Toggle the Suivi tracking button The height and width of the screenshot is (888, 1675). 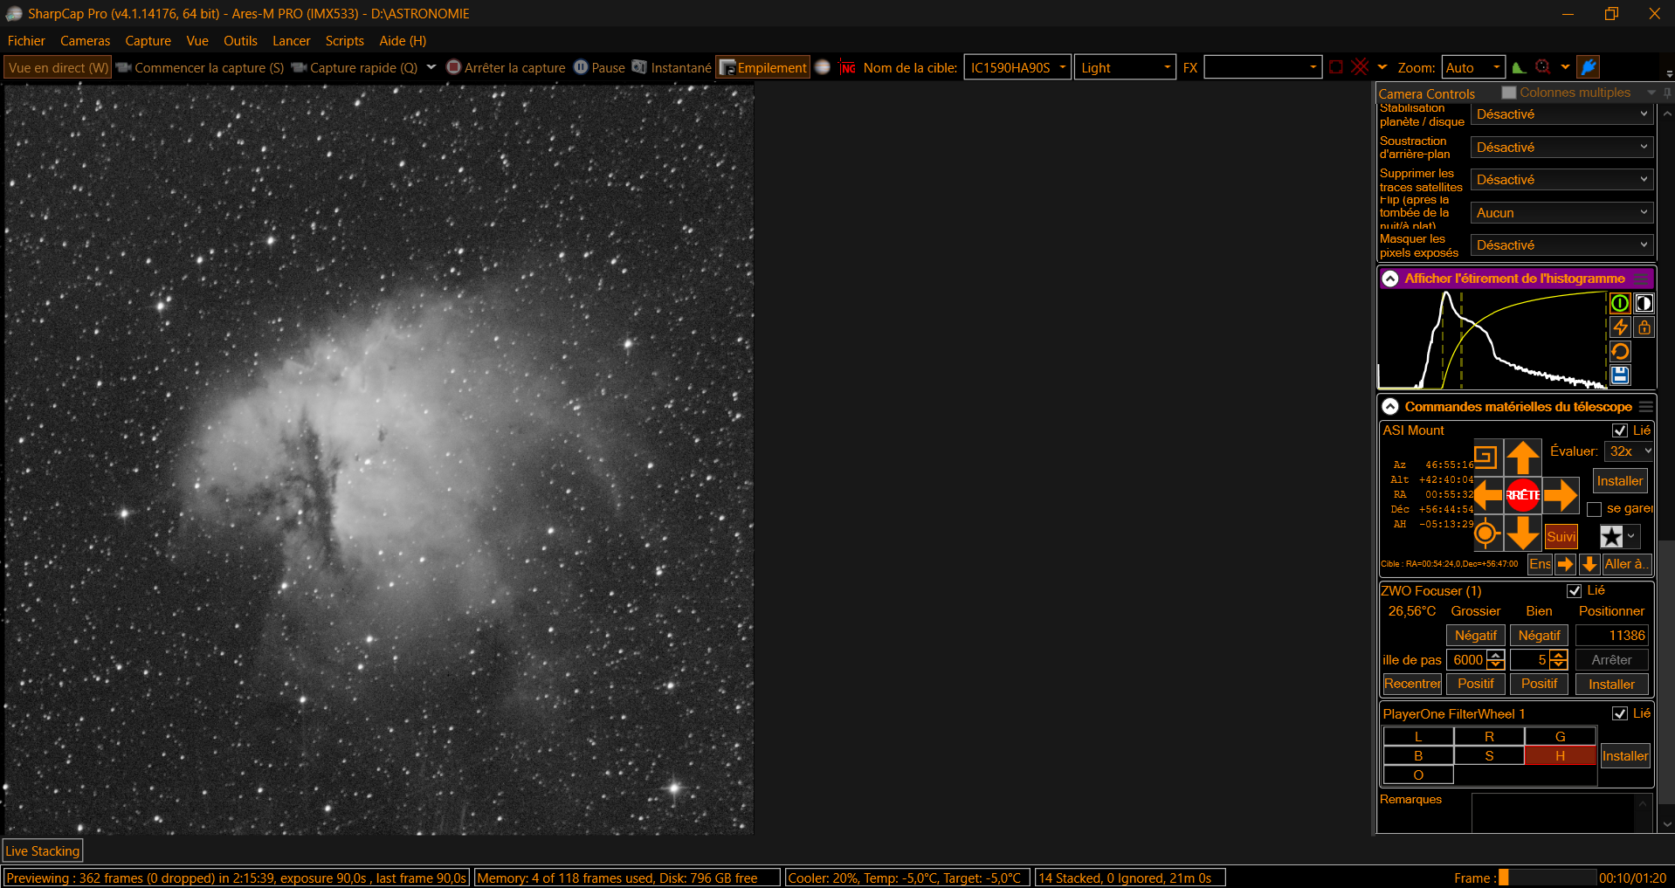point(1561,536)
